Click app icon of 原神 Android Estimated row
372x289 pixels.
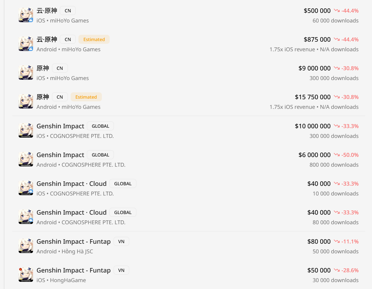(26, 102)
